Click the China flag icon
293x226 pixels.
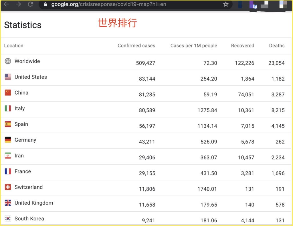[8, 93]
